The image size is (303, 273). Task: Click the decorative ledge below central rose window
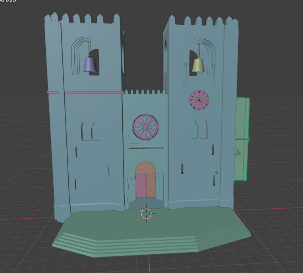(145, 148)
